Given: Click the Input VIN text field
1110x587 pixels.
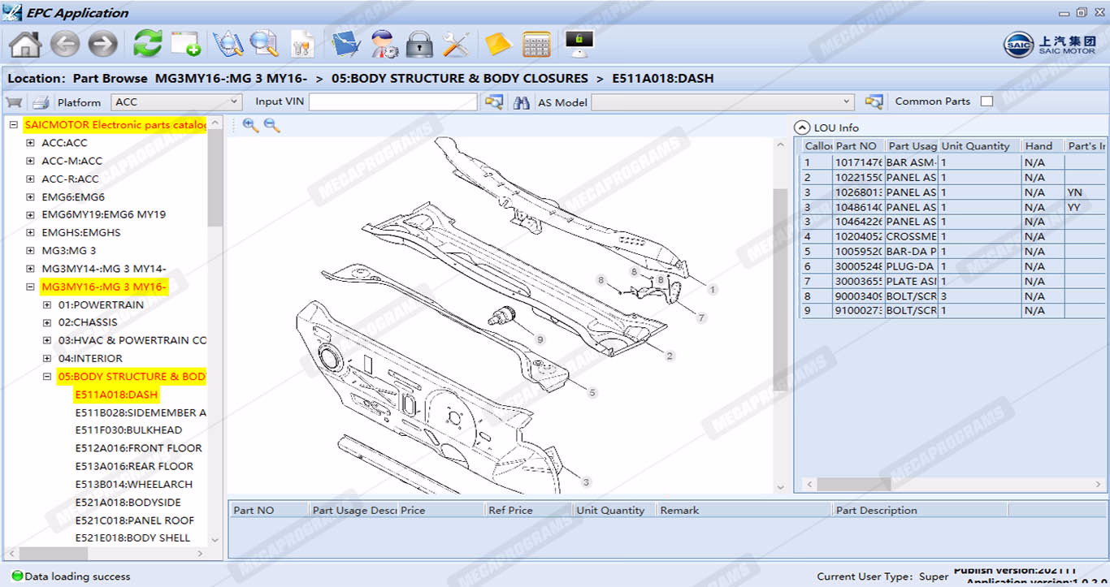Looking at the screenshot, I should coord(393,102).
